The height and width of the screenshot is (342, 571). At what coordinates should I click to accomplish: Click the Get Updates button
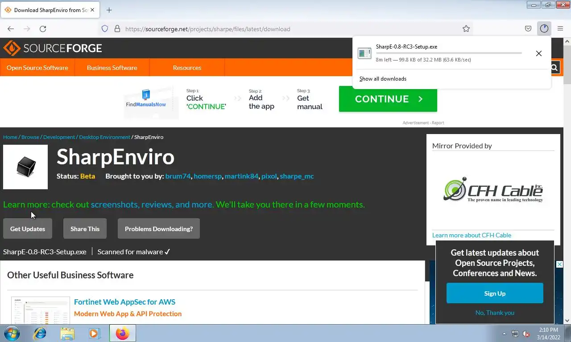[28, 229]
